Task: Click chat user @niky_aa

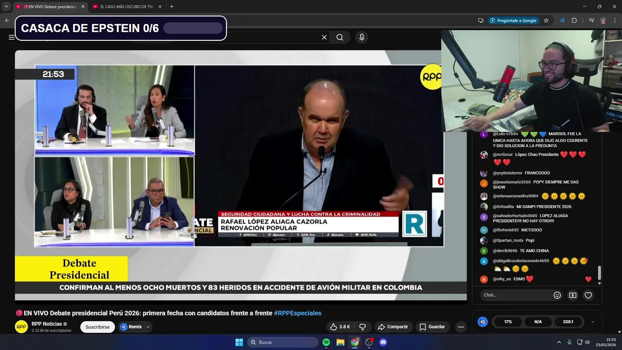Action: [502, 279]
